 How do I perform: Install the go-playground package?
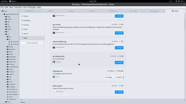(119, 62)
